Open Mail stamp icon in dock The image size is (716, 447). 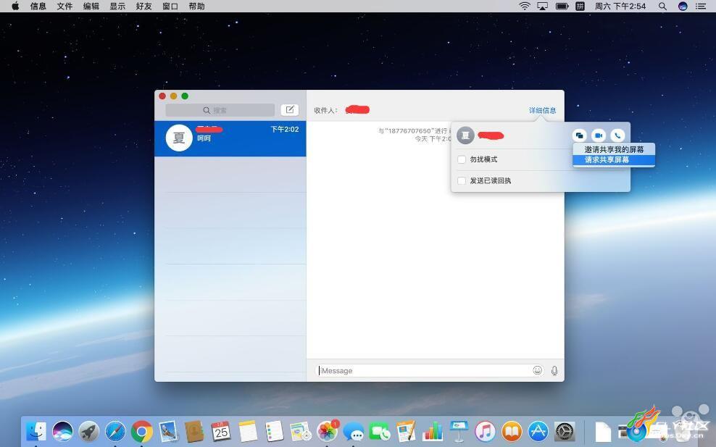click(169, 431)
